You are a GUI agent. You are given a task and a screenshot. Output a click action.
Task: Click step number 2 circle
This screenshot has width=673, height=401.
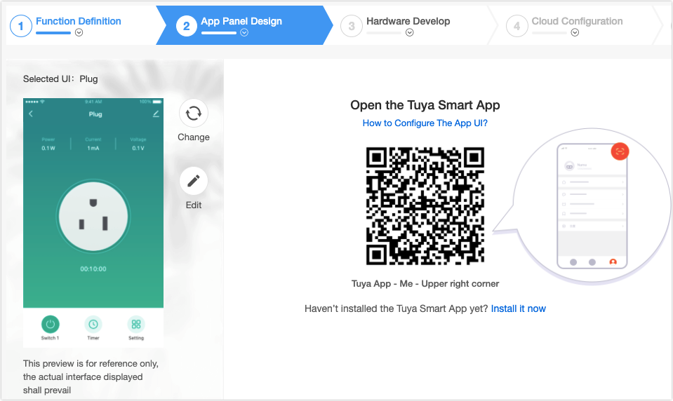[x=186, y=26]
